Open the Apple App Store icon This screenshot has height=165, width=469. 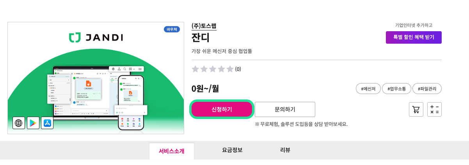[47, 123]
